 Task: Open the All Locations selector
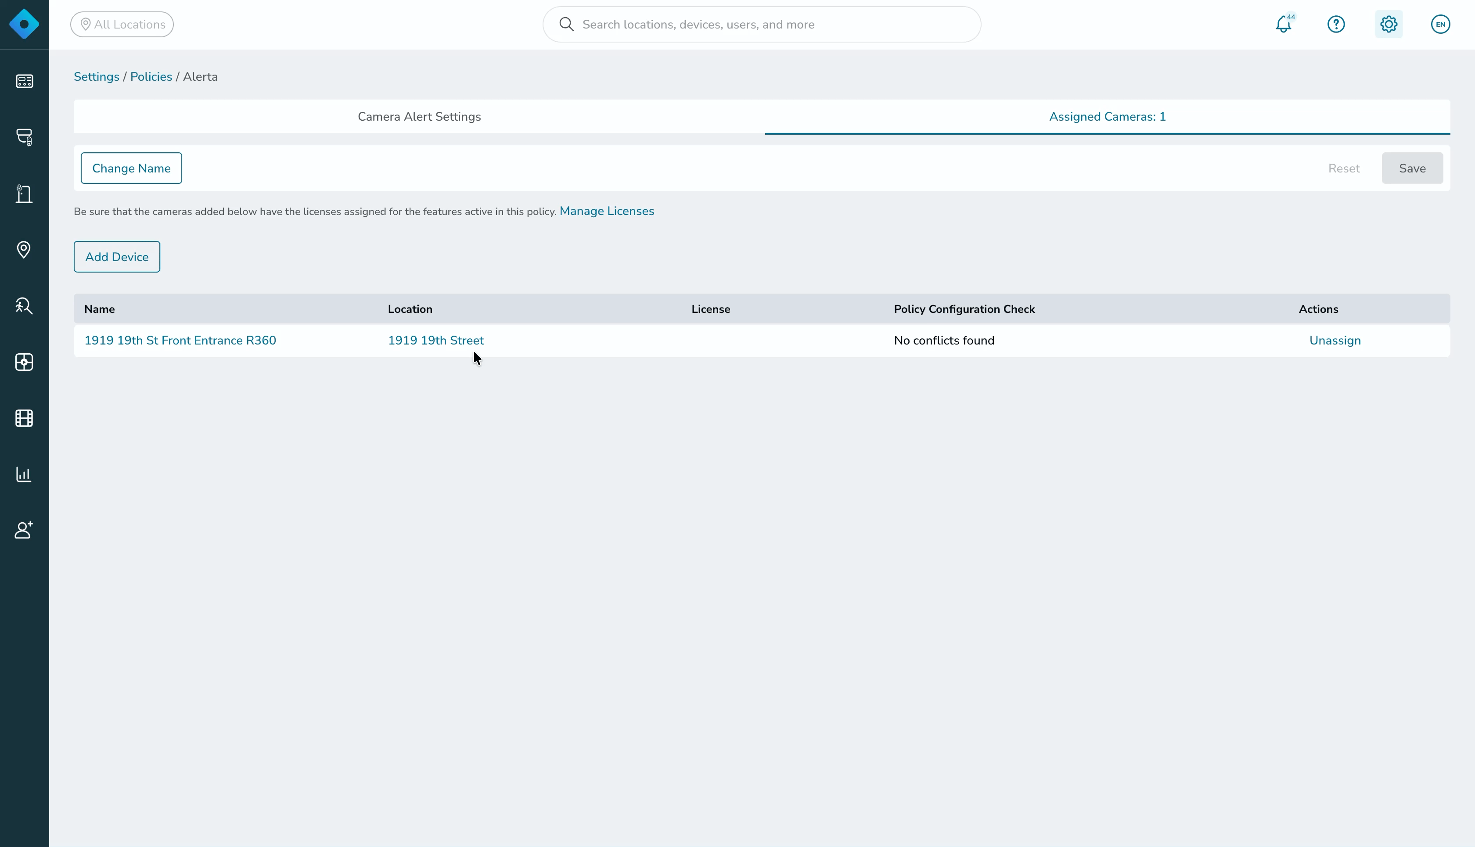click(x=122, y=25)
